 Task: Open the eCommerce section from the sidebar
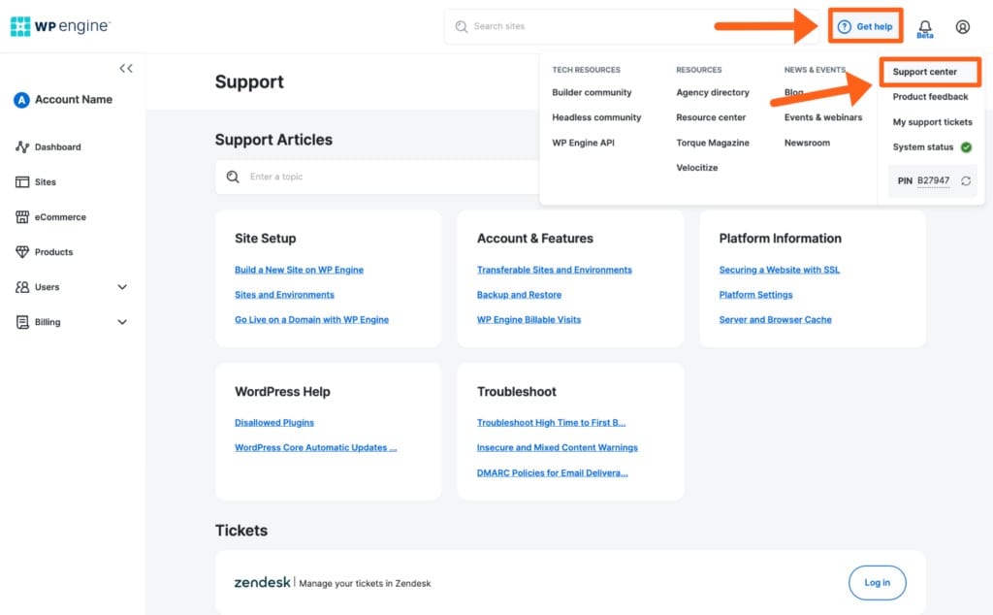[x=58, y=216]
